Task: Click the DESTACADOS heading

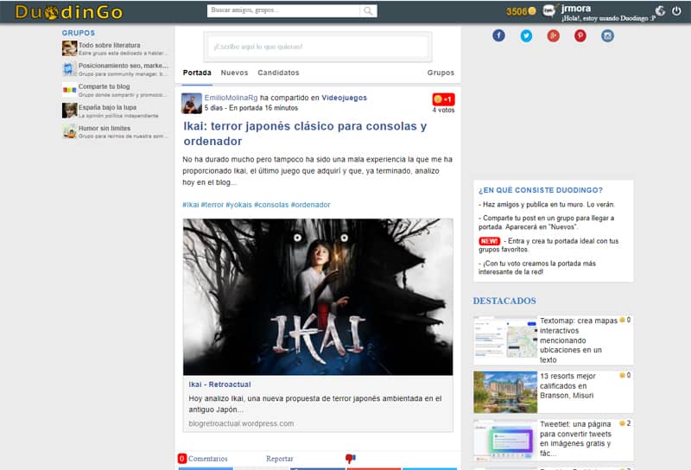Action: [504, 301]
